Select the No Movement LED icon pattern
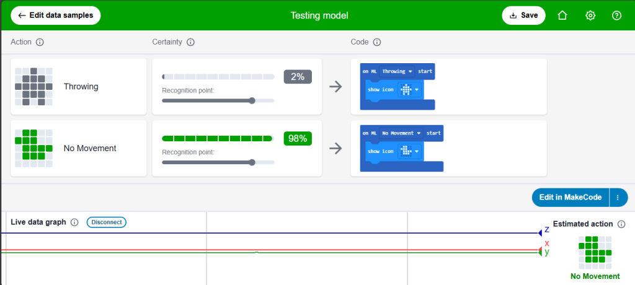The height and width of the screenshot is (285, 635). tap(33, 148)
